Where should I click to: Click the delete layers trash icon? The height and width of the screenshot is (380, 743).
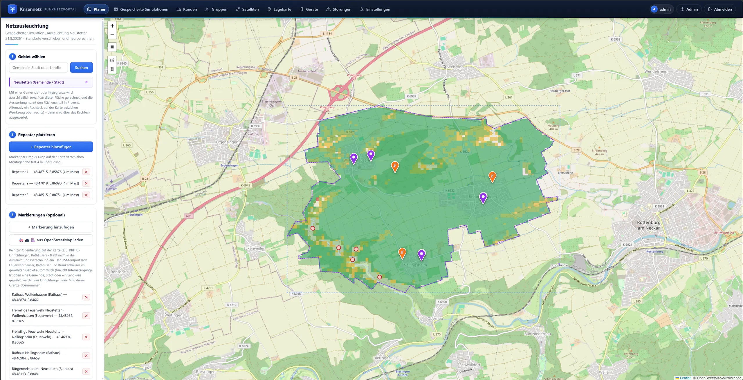coord(112,69)
